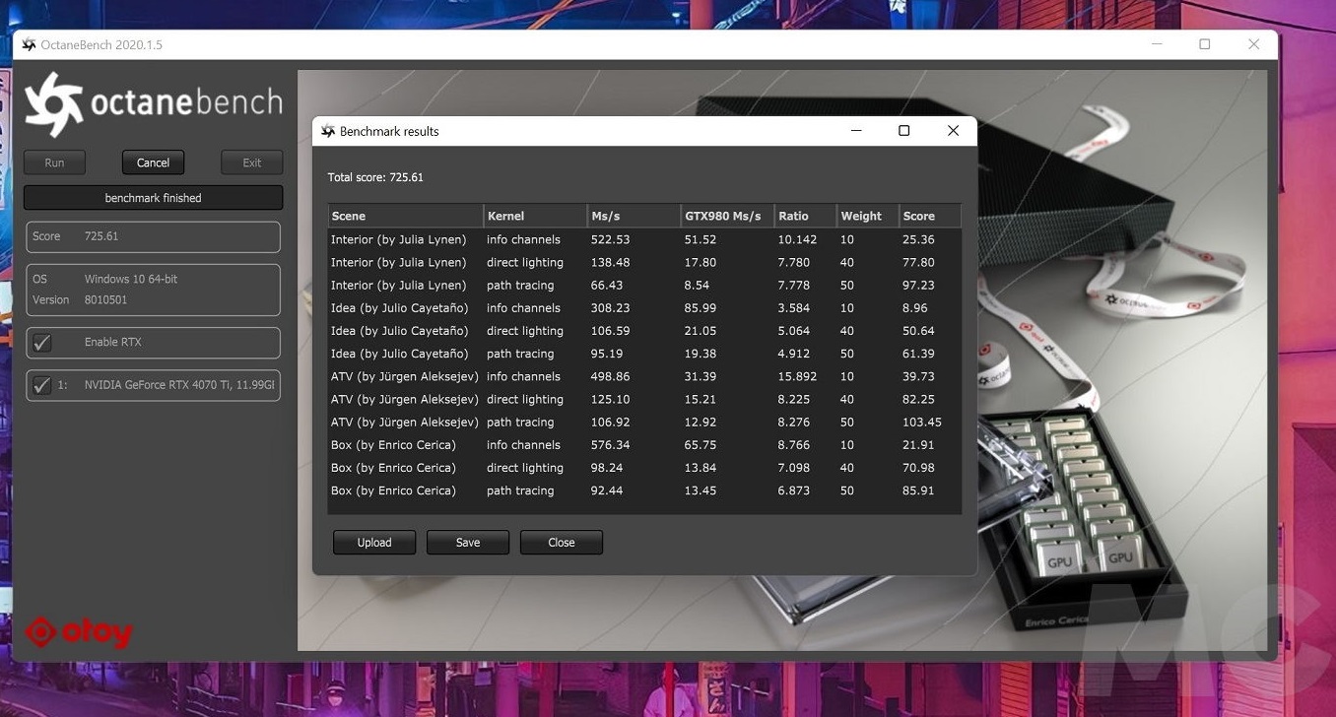
Task: Maximize the Benchmark results dialog
Action: click(x=903, y=131)
